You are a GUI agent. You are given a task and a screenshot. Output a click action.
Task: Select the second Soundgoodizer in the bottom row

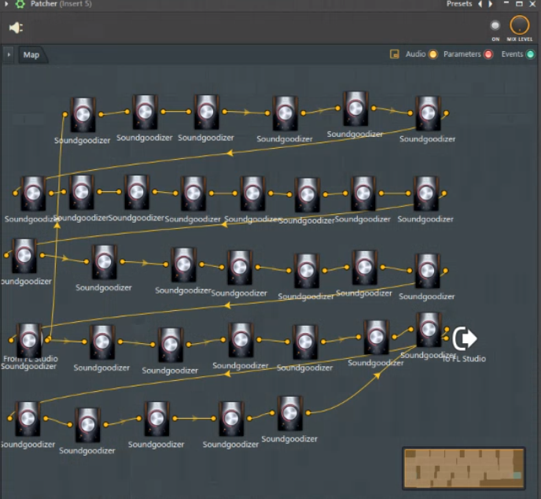[x=87, y=425]
